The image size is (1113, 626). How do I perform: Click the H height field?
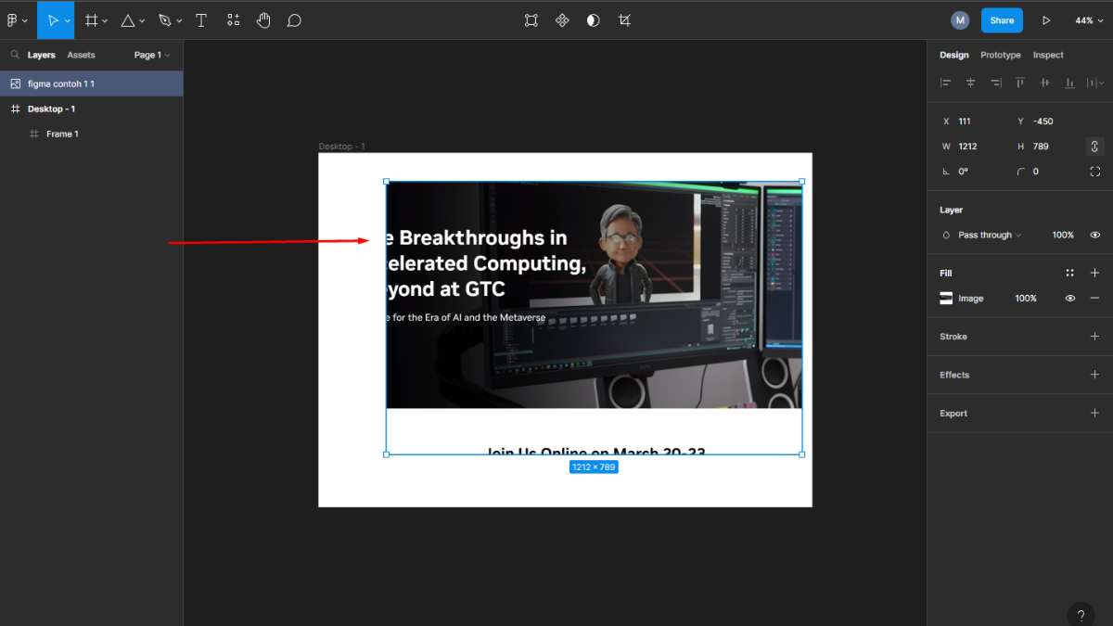(x=1046, y=147)
